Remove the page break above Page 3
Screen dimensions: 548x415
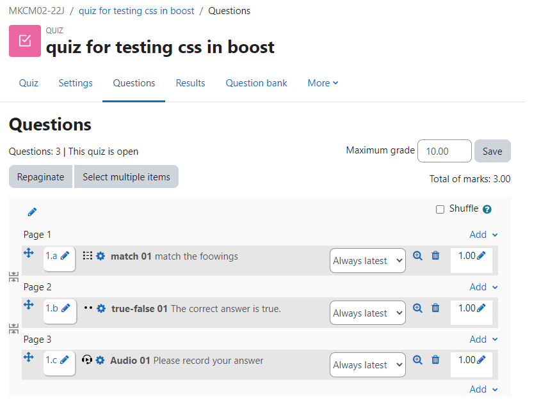coord(13,329)
